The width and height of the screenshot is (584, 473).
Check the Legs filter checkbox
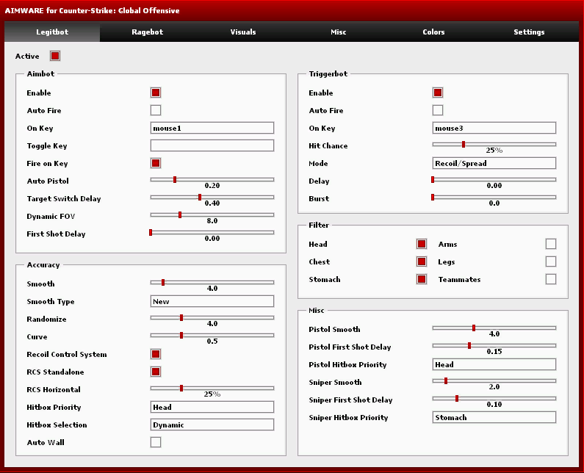(551, 261)
